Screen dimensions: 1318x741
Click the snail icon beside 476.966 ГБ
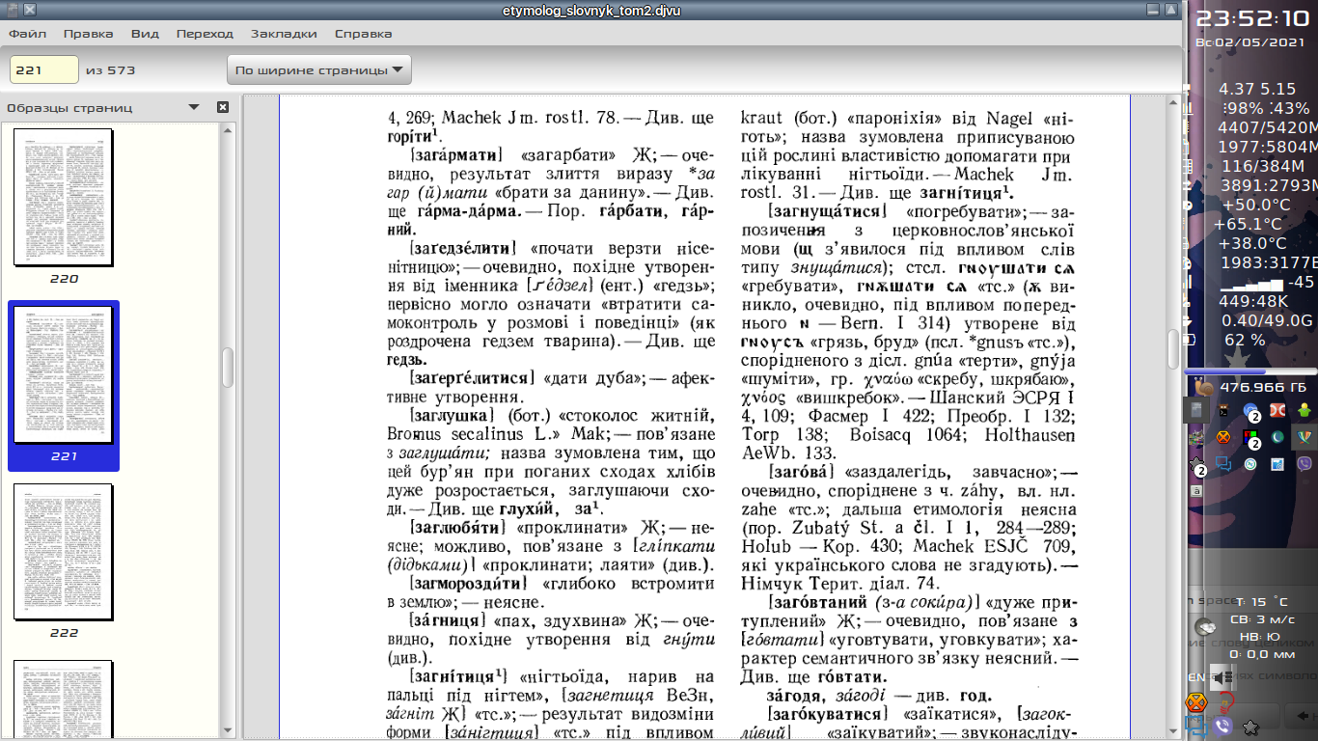pos(1202,388)
